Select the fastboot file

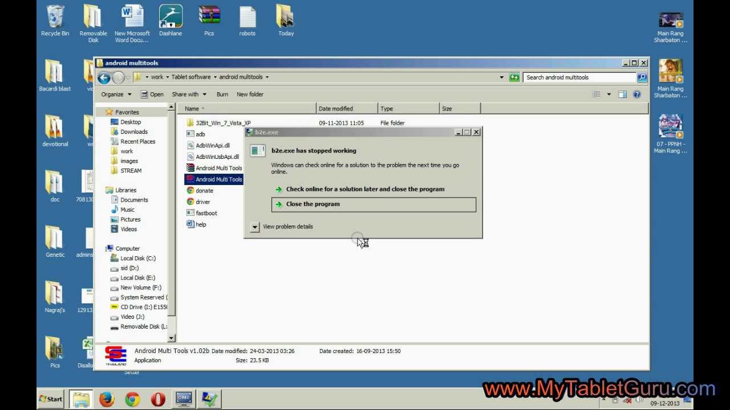(201, 213)
